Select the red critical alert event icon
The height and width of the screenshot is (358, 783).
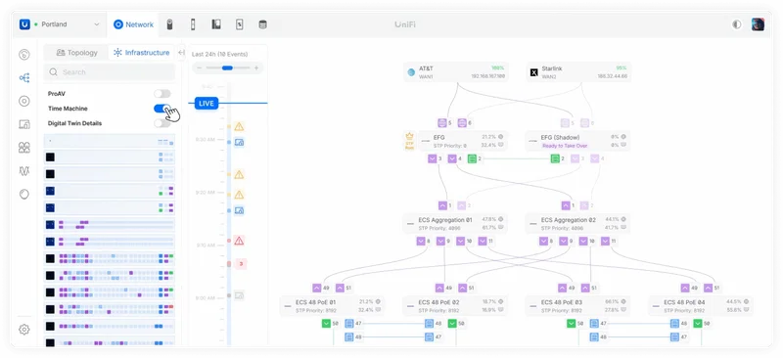[x=239, y=241]
